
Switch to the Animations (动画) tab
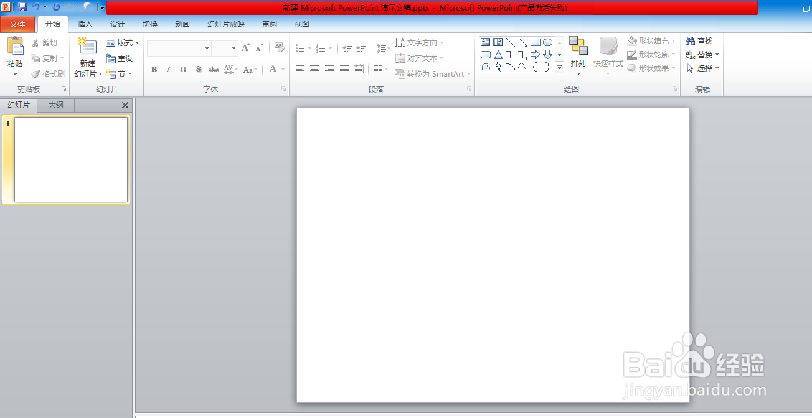pyautogui.click(x=182, y=24)
